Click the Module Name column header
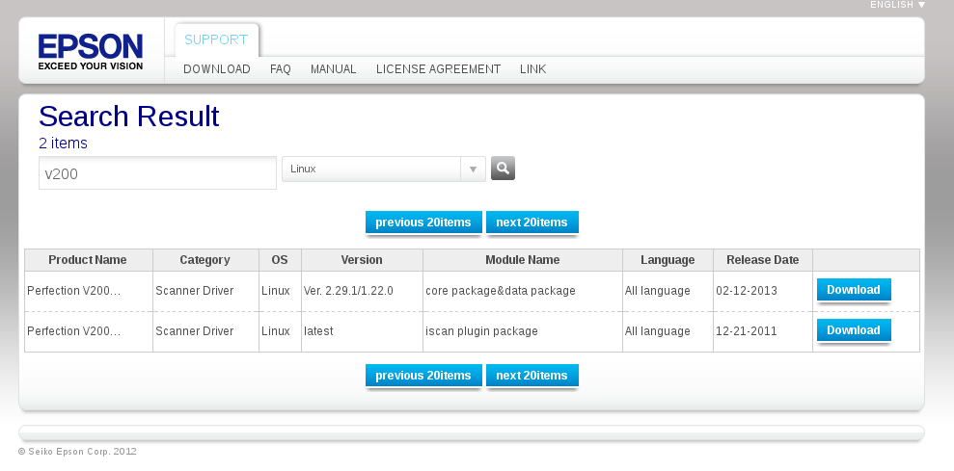Screen dimensions: 954x471 tap(522, 260)
